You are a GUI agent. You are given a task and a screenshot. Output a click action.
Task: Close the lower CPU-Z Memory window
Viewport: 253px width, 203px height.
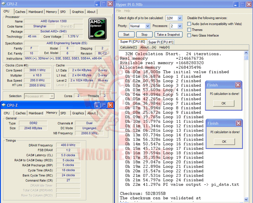coord(110,105)
